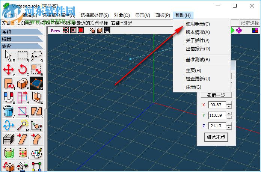The image size is (261, 172).
Task: Select the Lathe tool (I)
Action: 9,83
